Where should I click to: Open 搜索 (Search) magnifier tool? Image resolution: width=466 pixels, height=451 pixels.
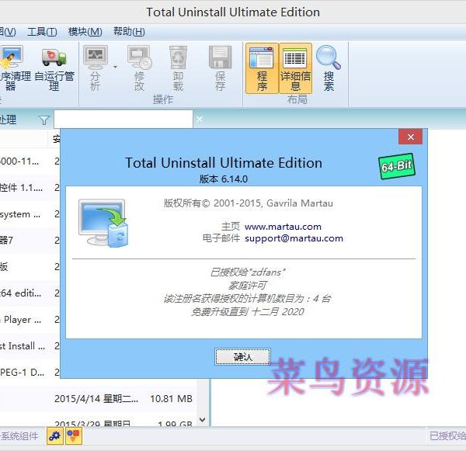coord(329,58)
